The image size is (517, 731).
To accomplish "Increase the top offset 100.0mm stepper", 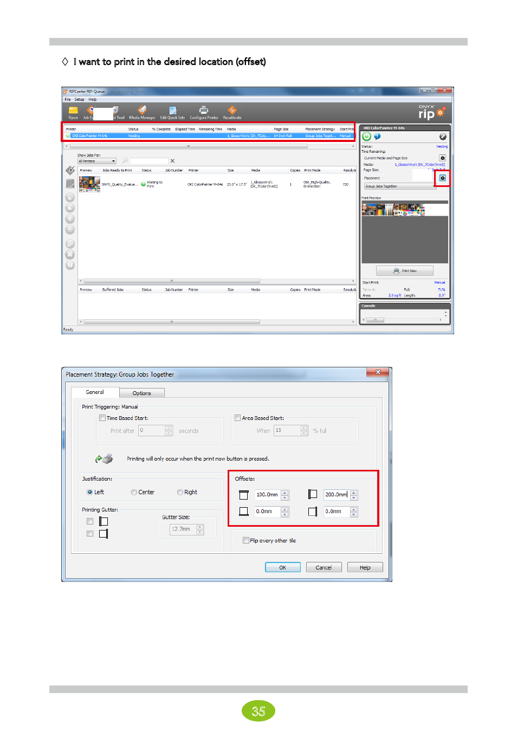I will click(285, 493).
